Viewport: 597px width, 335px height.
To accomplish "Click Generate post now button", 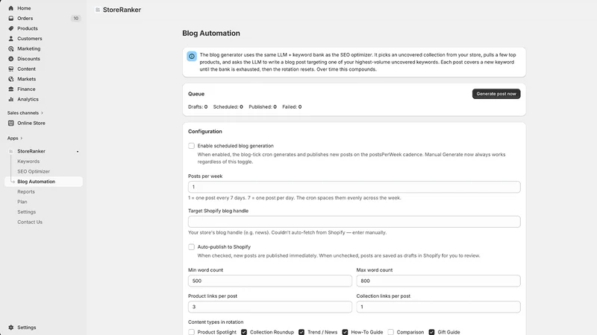I will 496,94.
